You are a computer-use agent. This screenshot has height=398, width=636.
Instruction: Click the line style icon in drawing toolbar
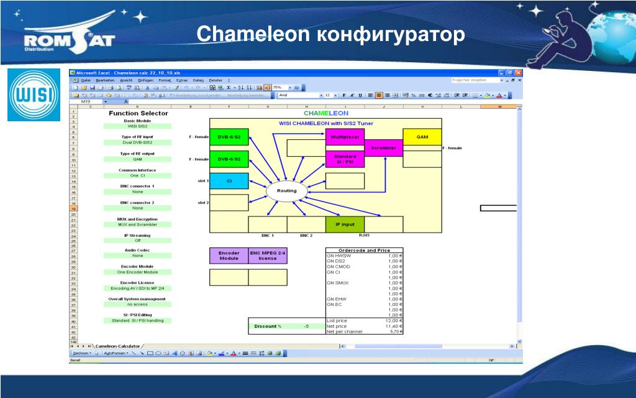tap(245, 353)
